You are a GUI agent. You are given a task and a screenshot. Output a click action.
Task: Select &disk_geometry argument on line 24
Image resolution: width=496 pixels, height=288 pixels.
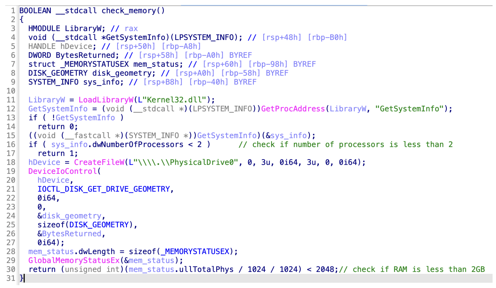pos(70,216)
